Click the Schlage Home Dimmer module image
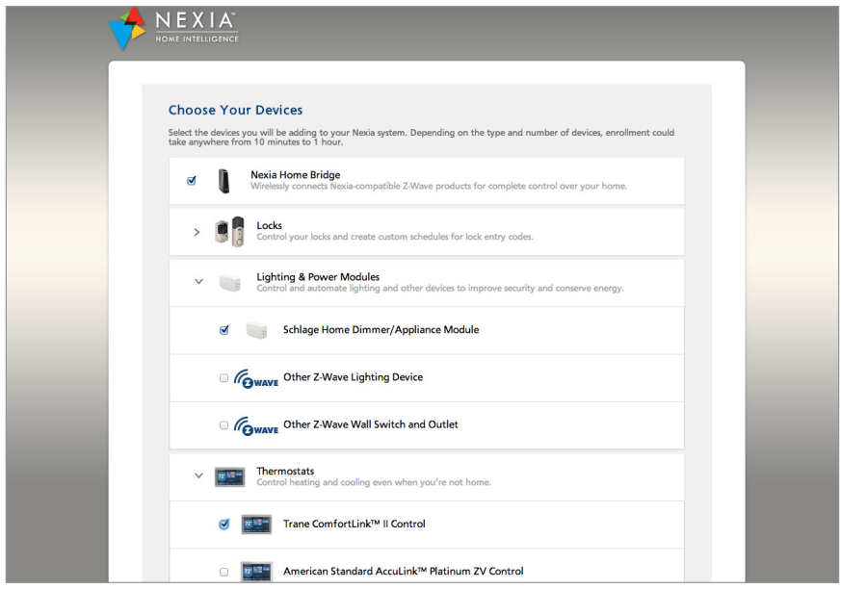The height and width of the screenshot is (589, 841). (256, 330)
